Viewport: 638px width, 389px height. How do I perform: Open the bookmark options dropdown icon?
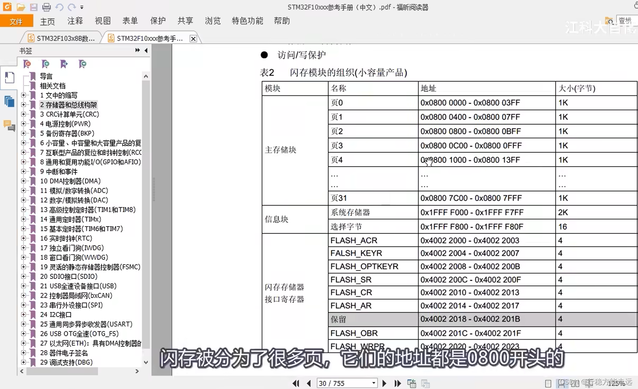point(82,64)
